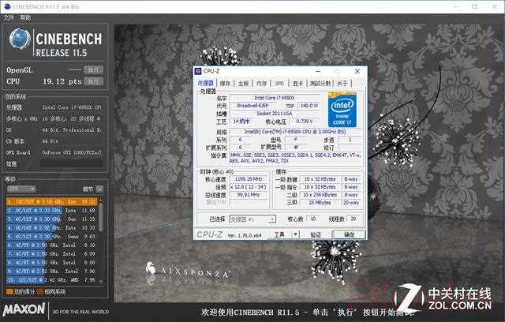The height and width of the screenshot is (322, 505).
Task: Open the 处理器 #1 selection dropdown
Action: (252, 219)
